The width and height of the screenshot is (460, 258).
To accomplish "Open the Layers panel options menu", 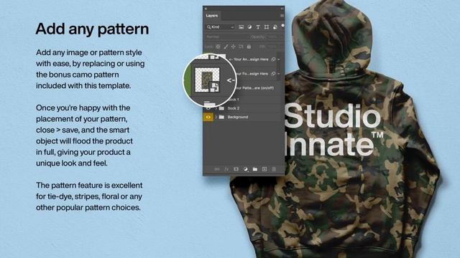I will click(282, 16).
